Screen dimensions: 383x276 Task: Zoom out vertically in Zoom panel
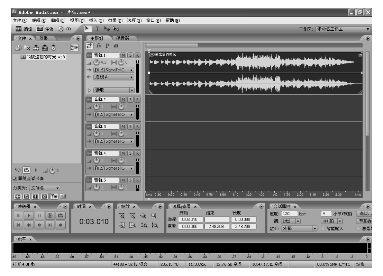155,225
